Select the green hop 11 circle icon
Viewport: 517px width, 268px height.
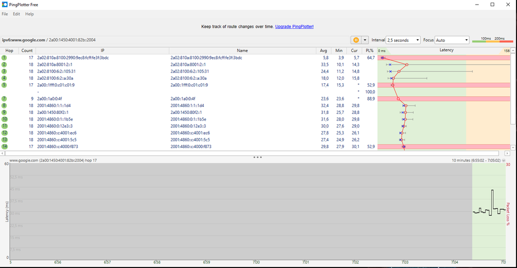(4, 126)
